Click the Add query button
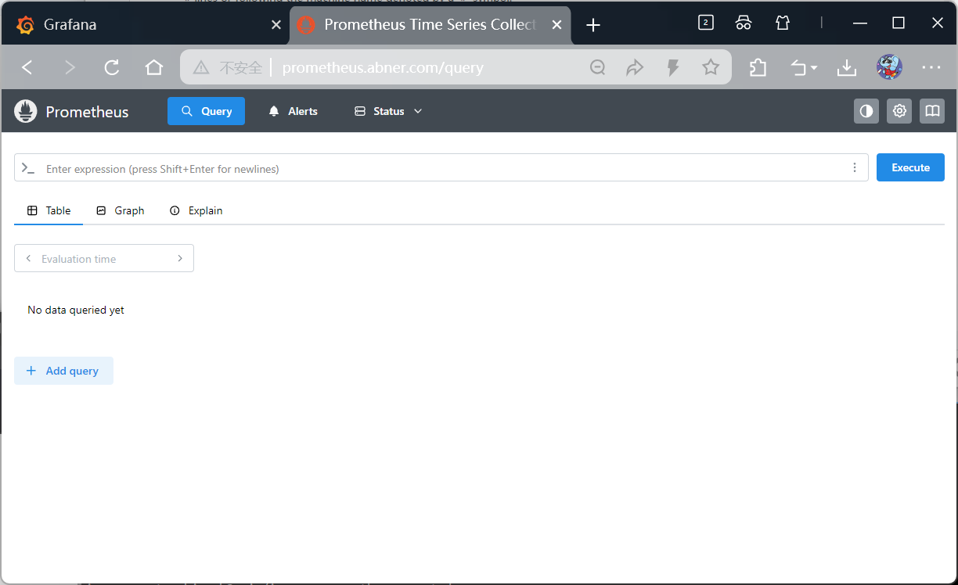 tap(63, 371)
